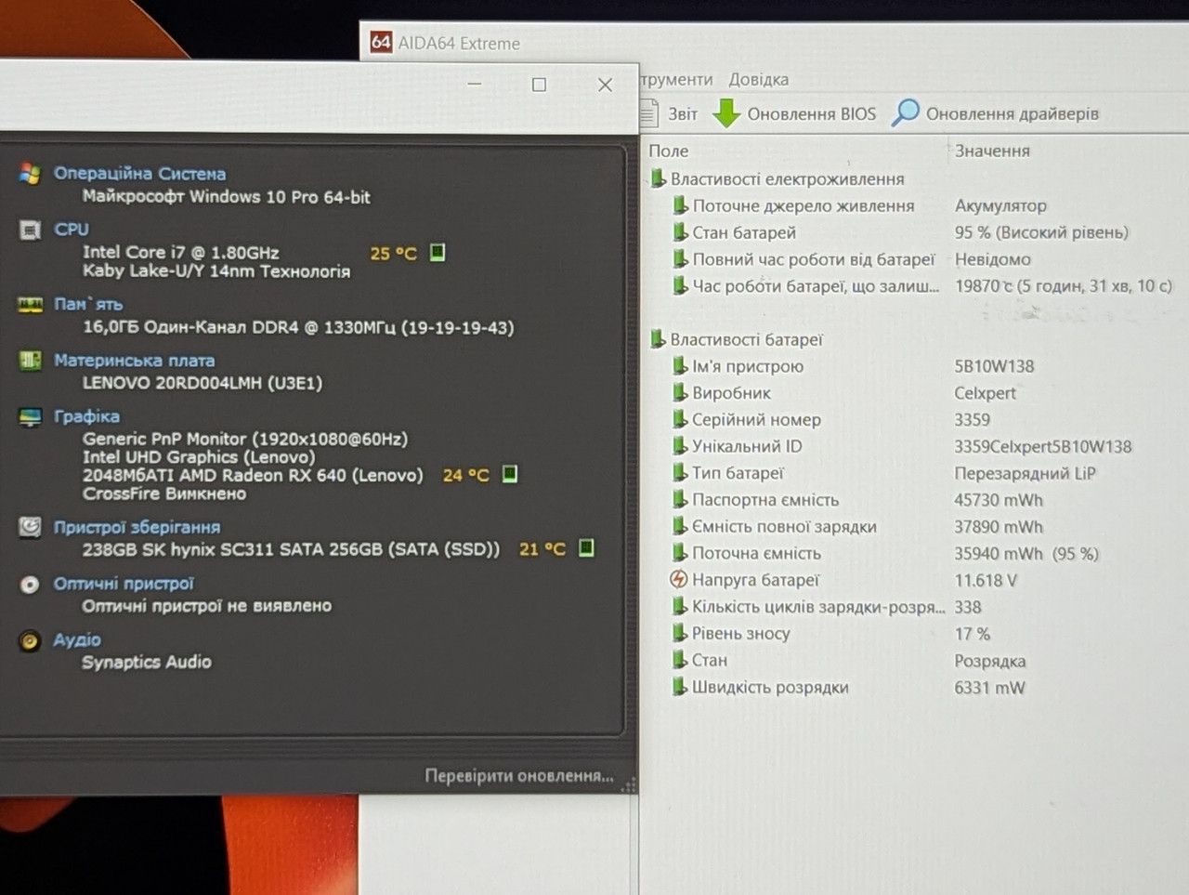Select the Графіка monitor icon

pyautogui.click(x=30, y=416)
